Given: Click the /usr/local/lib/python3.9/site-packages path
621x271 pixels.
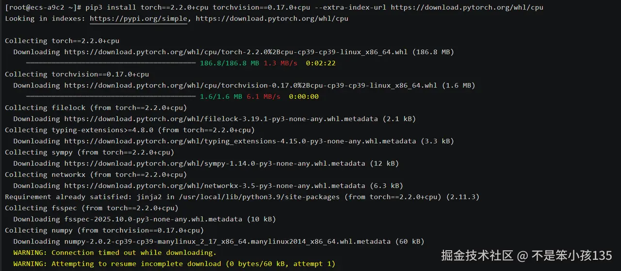Looking at the screenshot, I should click(260, 196).
